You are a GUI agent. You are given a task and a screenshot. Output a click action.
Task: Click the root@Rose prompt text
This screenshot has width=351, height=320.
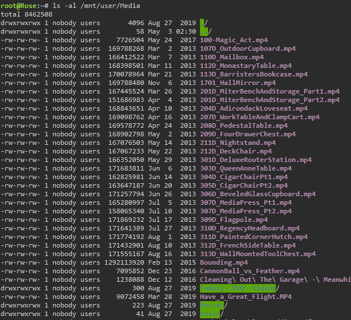click(19, 6)
